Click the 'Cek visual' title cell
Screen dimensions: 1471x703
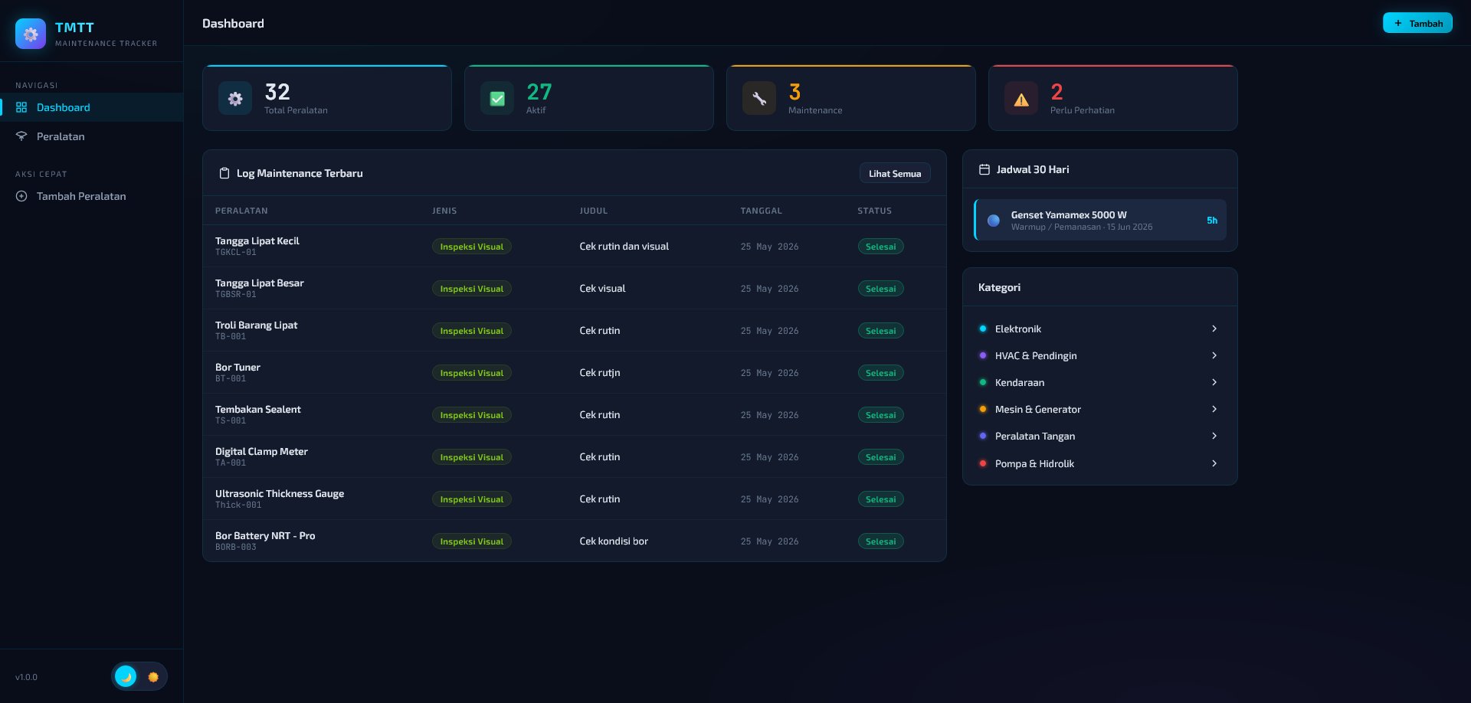coord(602,289)
